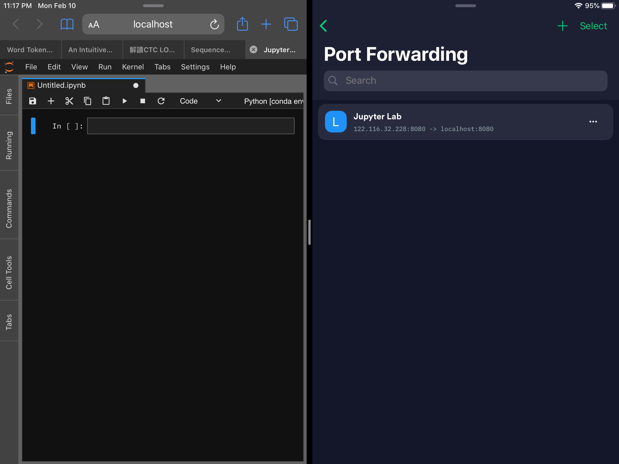
Task: Click into the empty code cell input
Action: point(191,126)
